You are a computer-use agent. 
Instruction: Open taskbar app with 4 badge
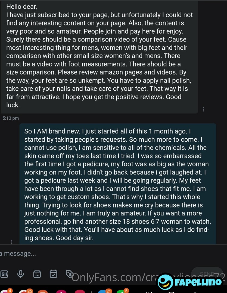(x=5, y=291)
